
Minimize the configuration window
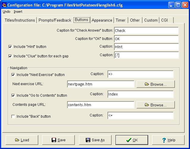tap(171, 5)
